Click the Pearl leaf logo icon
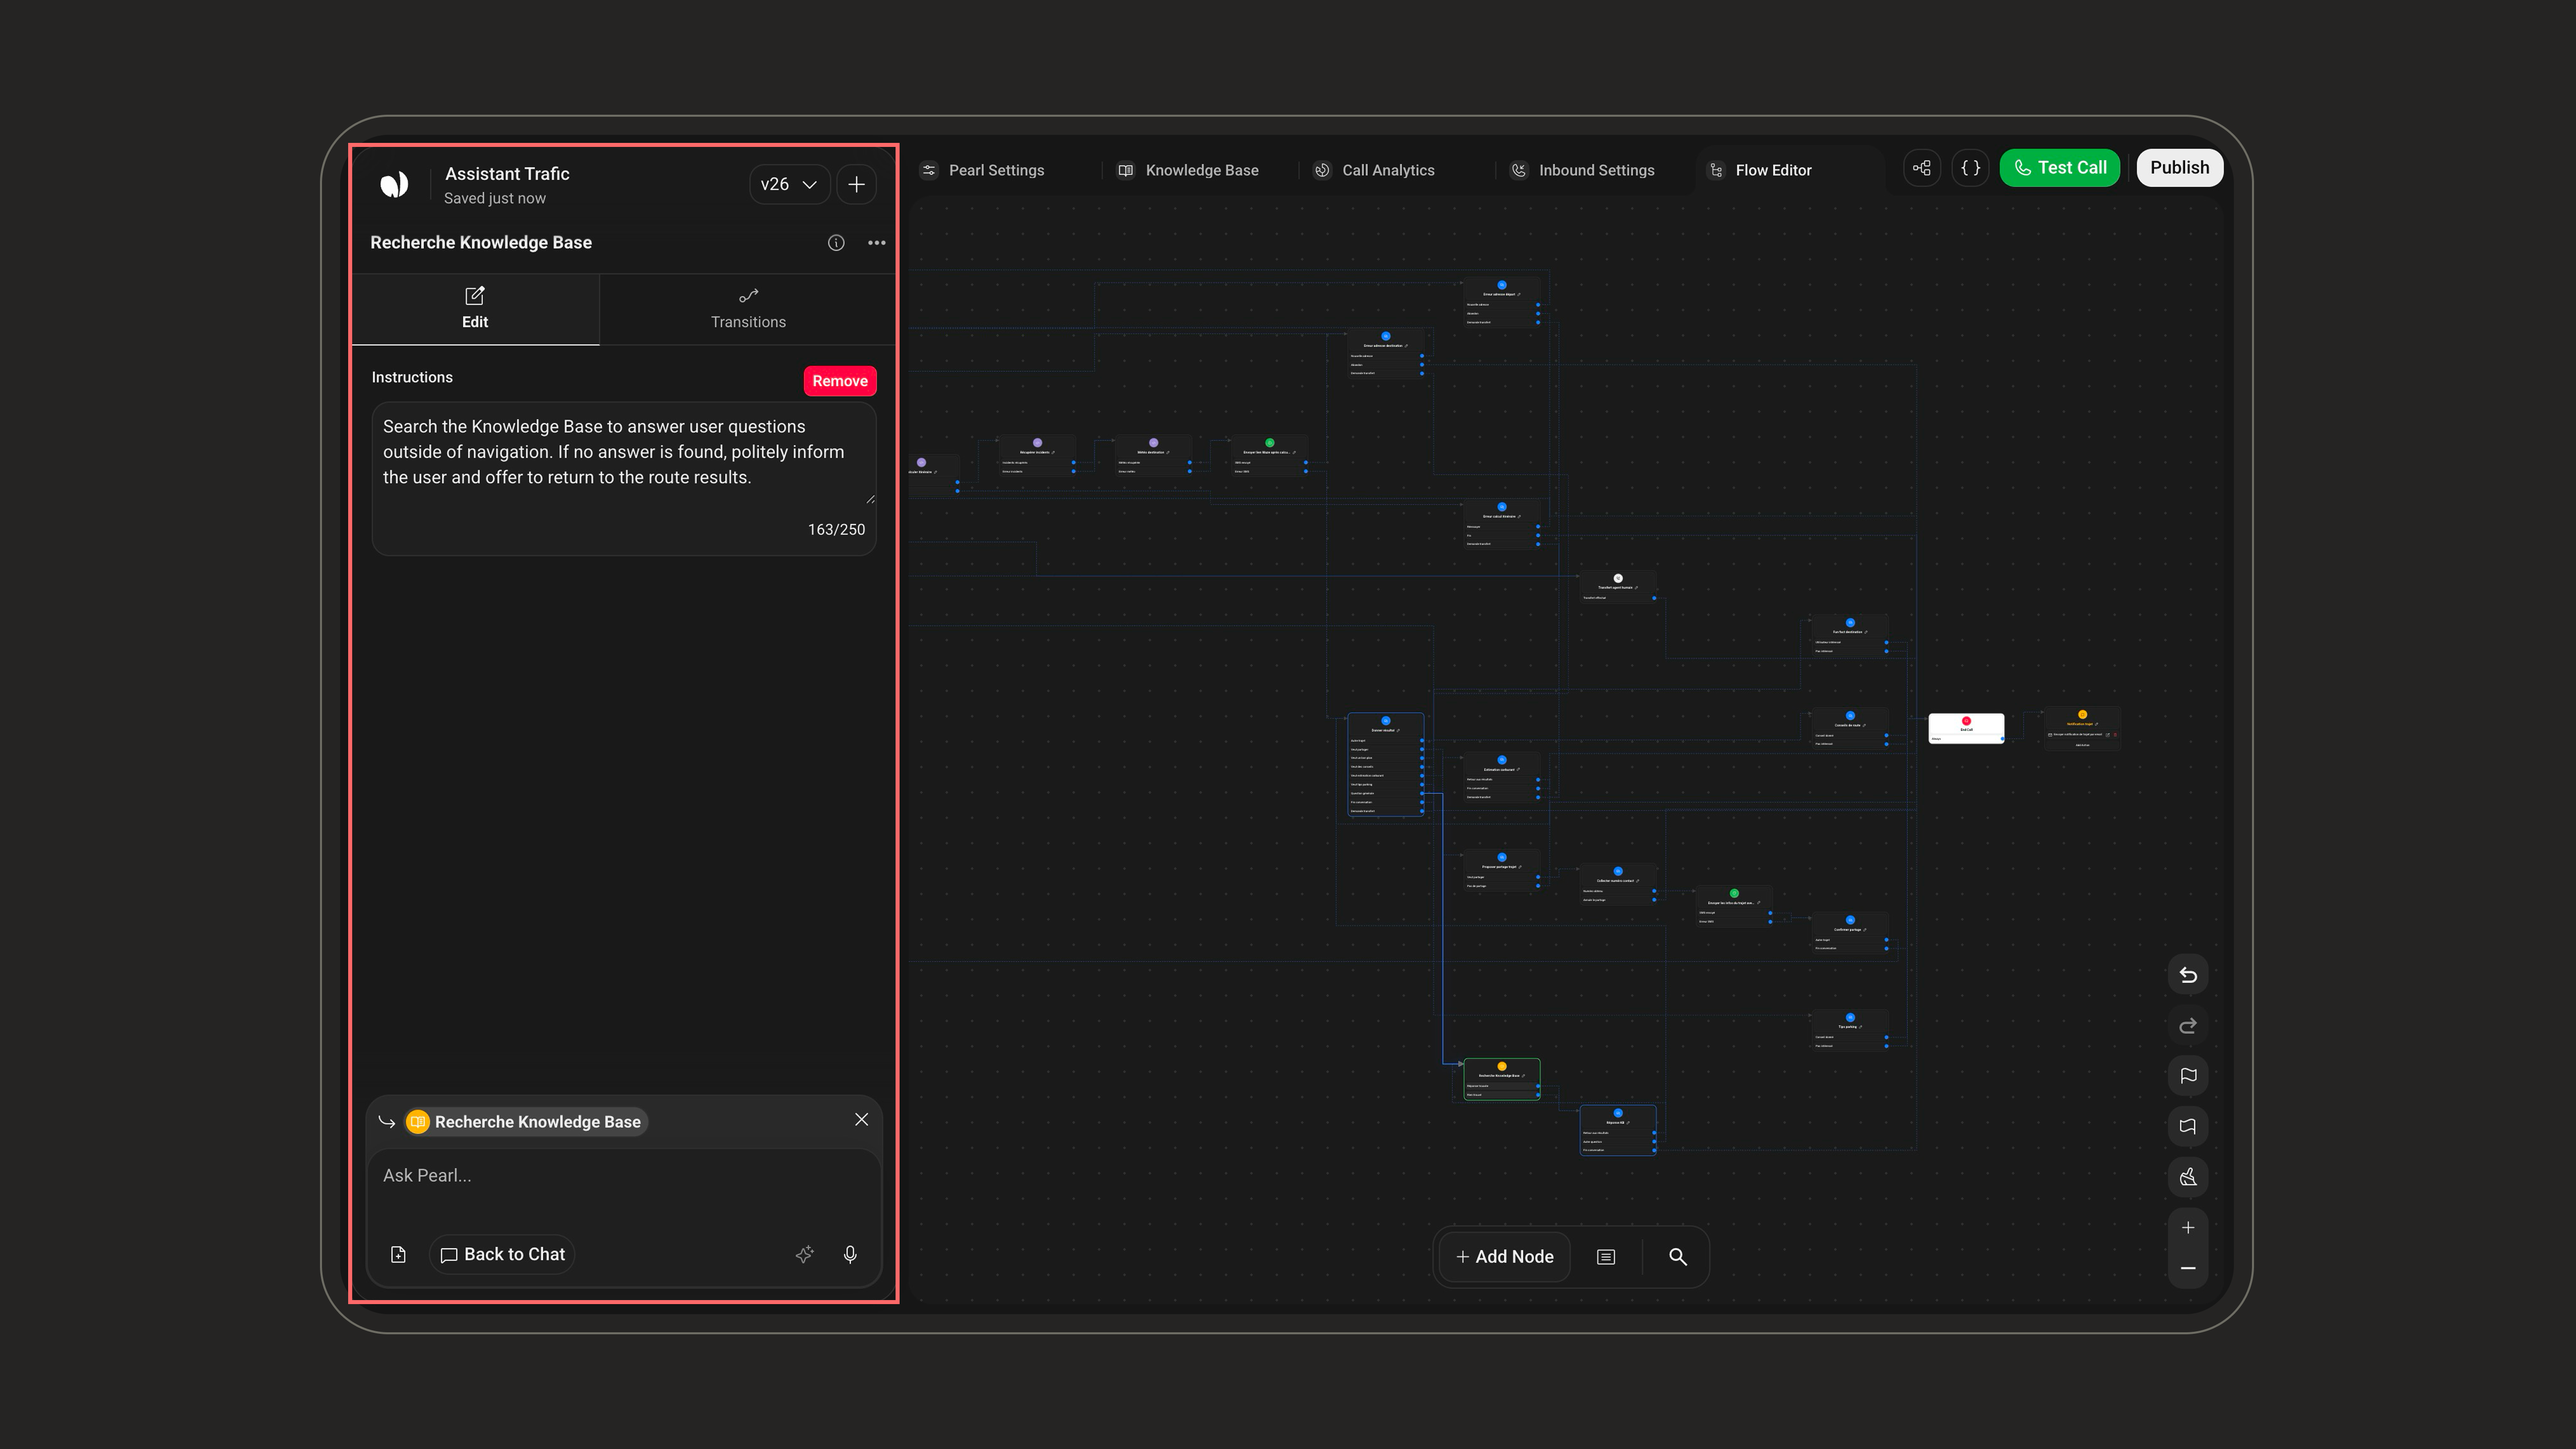The image size is (2576, 1449). pos(394,184)
